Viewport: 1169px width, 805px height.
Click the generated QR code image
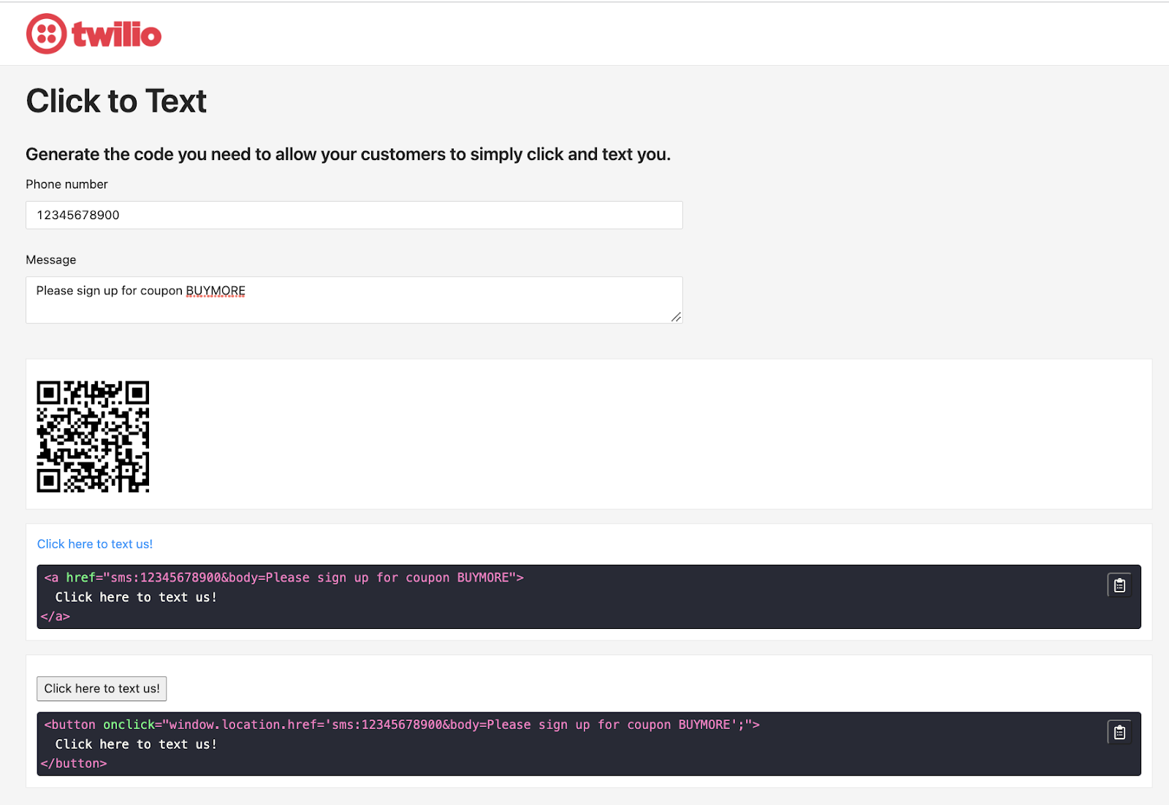tap(93, 436)
